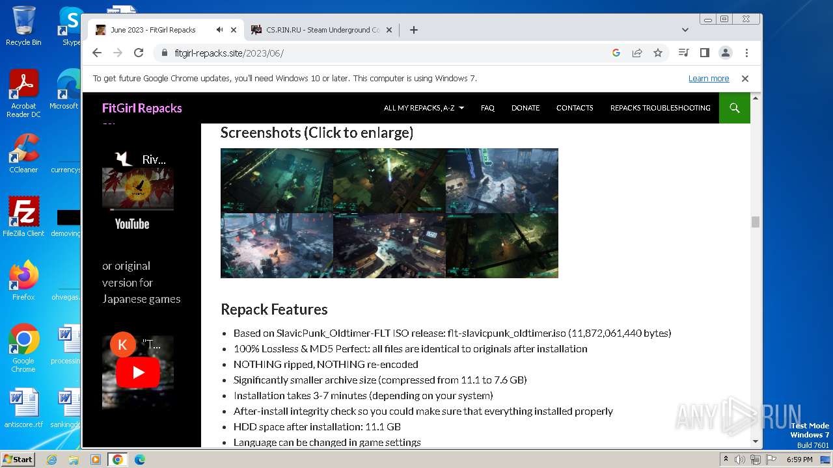The image size is (833, 468).
Task: Select the Firefox desktop icon
Action: point(23,280)
